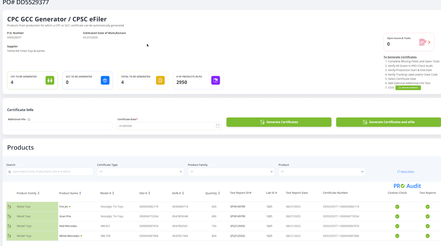Click the Test Reports check for Red Mercedes
This screenshot has height=246, width=441.
427,226
